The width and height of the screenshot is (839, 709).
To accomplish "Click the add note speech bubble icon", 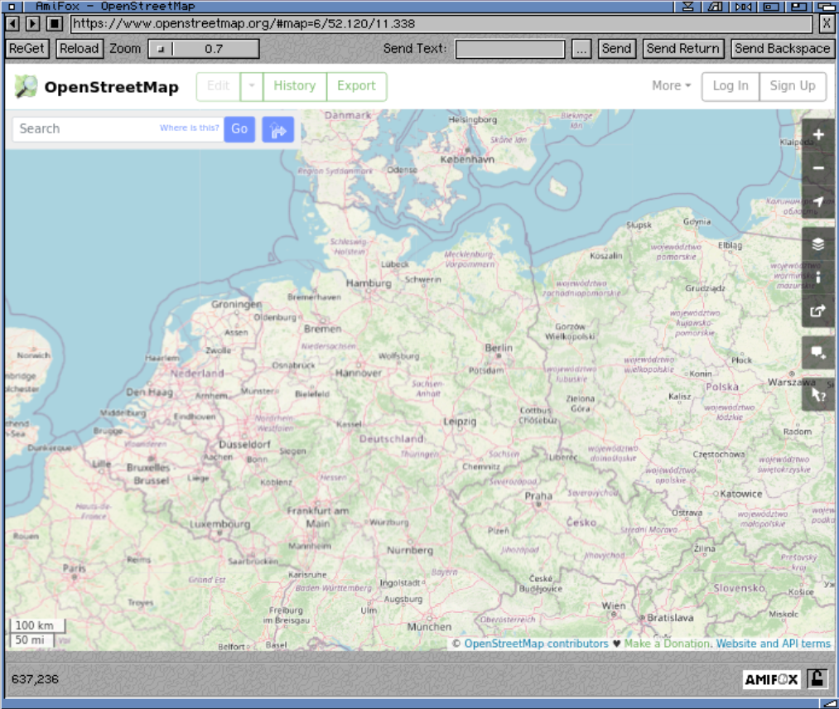I will [818, 353].
